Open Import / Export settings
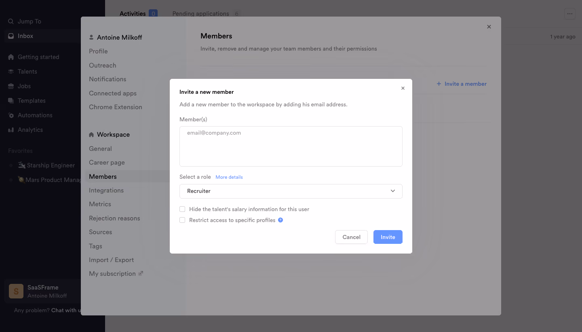This screenshot has width=582, height=332. tap(111, 260)
